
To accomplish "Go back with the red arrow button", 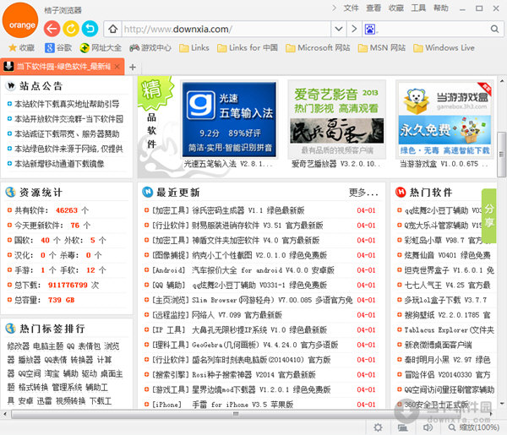I will (52, 29).
